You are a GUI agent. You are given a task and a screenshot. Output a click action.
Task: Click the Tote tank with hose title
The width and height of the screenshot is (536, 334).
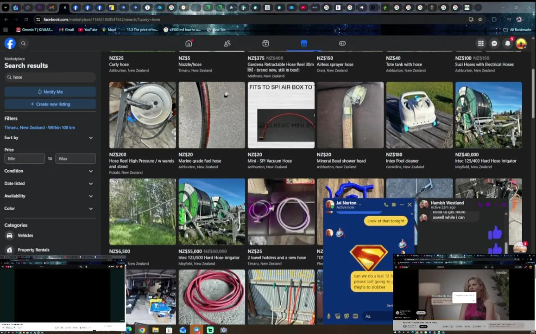coord(404,64)
